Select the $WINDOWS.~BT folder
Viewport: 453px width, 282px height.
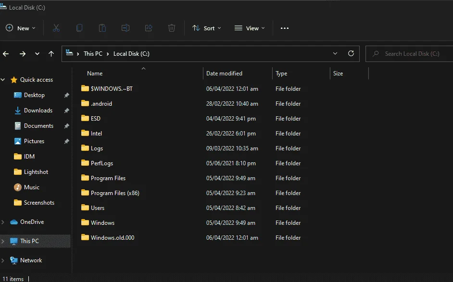click(112, 88)
